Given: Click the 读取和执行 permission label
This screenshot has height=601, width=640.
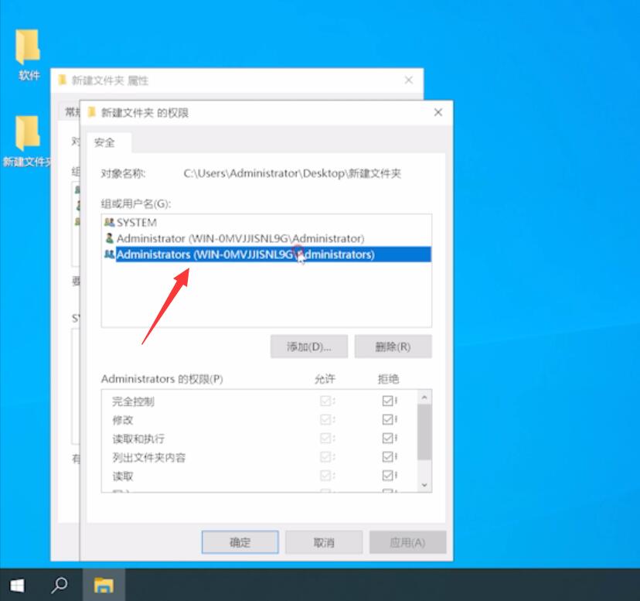Looking at the screenshot, I should tap(138, 439).
